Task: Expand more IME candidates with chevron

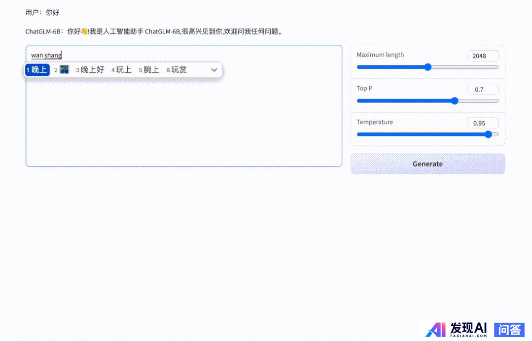Action: 214,70
